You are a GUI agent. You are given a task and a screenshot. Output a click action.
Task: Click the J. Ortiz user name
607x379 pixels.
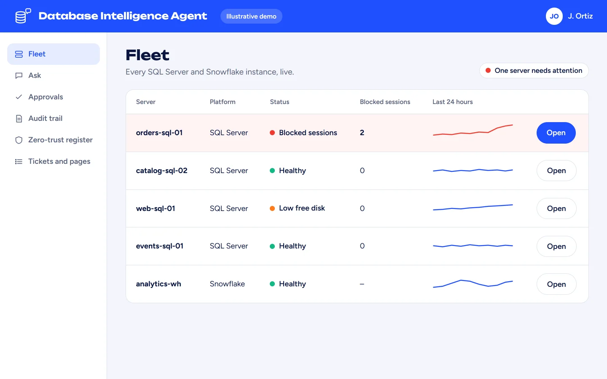click(x=580, y=16)
